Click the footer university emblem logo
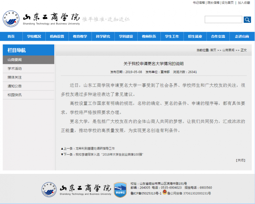255x204 pixels. tap(49, 189)
